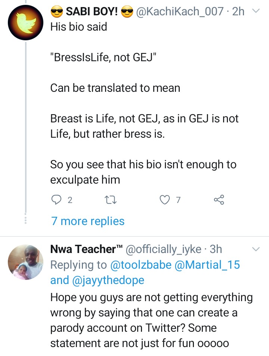This screenshot has height=356, width=269.
Task: Show 7 more replies
Action: point(88,221)
